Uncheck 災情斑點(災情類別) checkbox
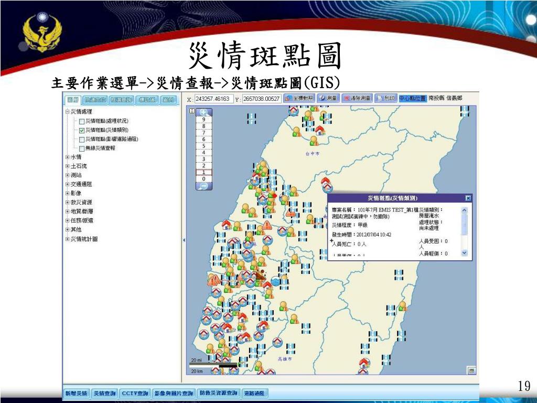 [81, 130]
